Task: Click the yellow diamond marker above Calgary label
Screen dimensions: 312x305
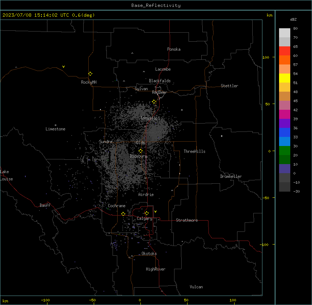Action: tap(147, 213)
